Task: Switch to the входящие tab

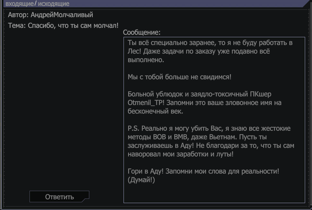Action: pyautogui.click(x=20, y=4)
